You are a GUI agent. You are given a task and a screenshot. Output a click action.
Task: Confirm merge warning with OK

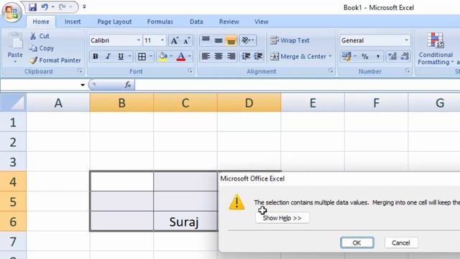[x=357, y=243]
